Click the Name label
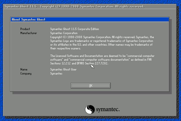Viewport: 181px width, 121px height. 24,69
